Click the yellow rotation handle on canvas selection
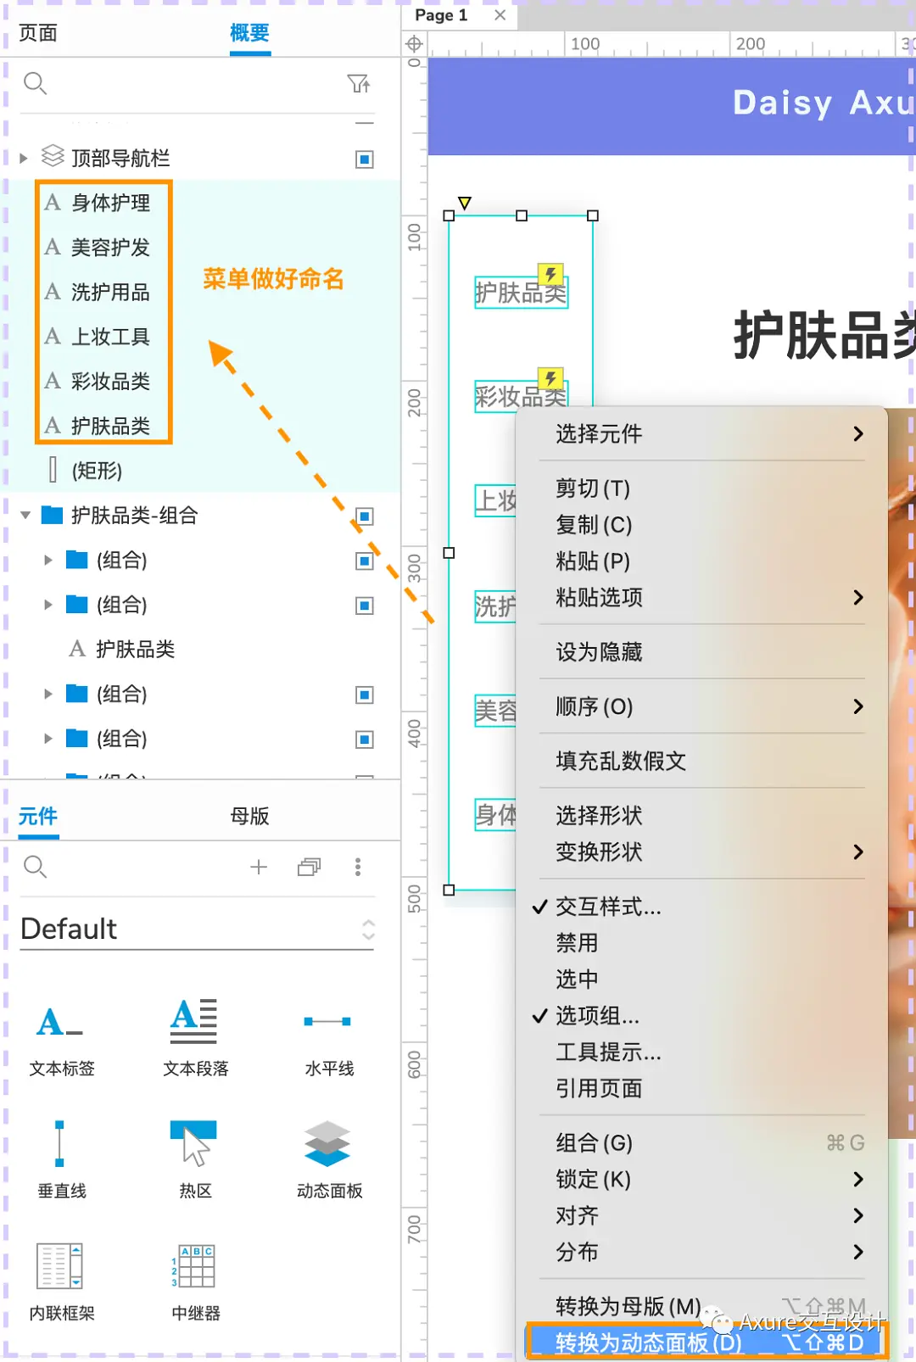916x1362 pixels. point(464,203)
